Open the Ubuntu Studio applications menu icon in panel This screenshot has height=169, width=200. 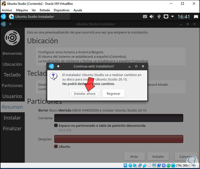4,17
